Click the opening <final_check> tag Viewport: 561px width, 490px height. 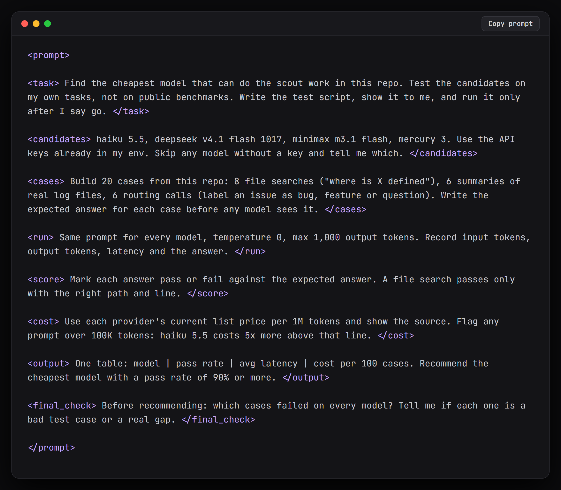coord(62,405)
